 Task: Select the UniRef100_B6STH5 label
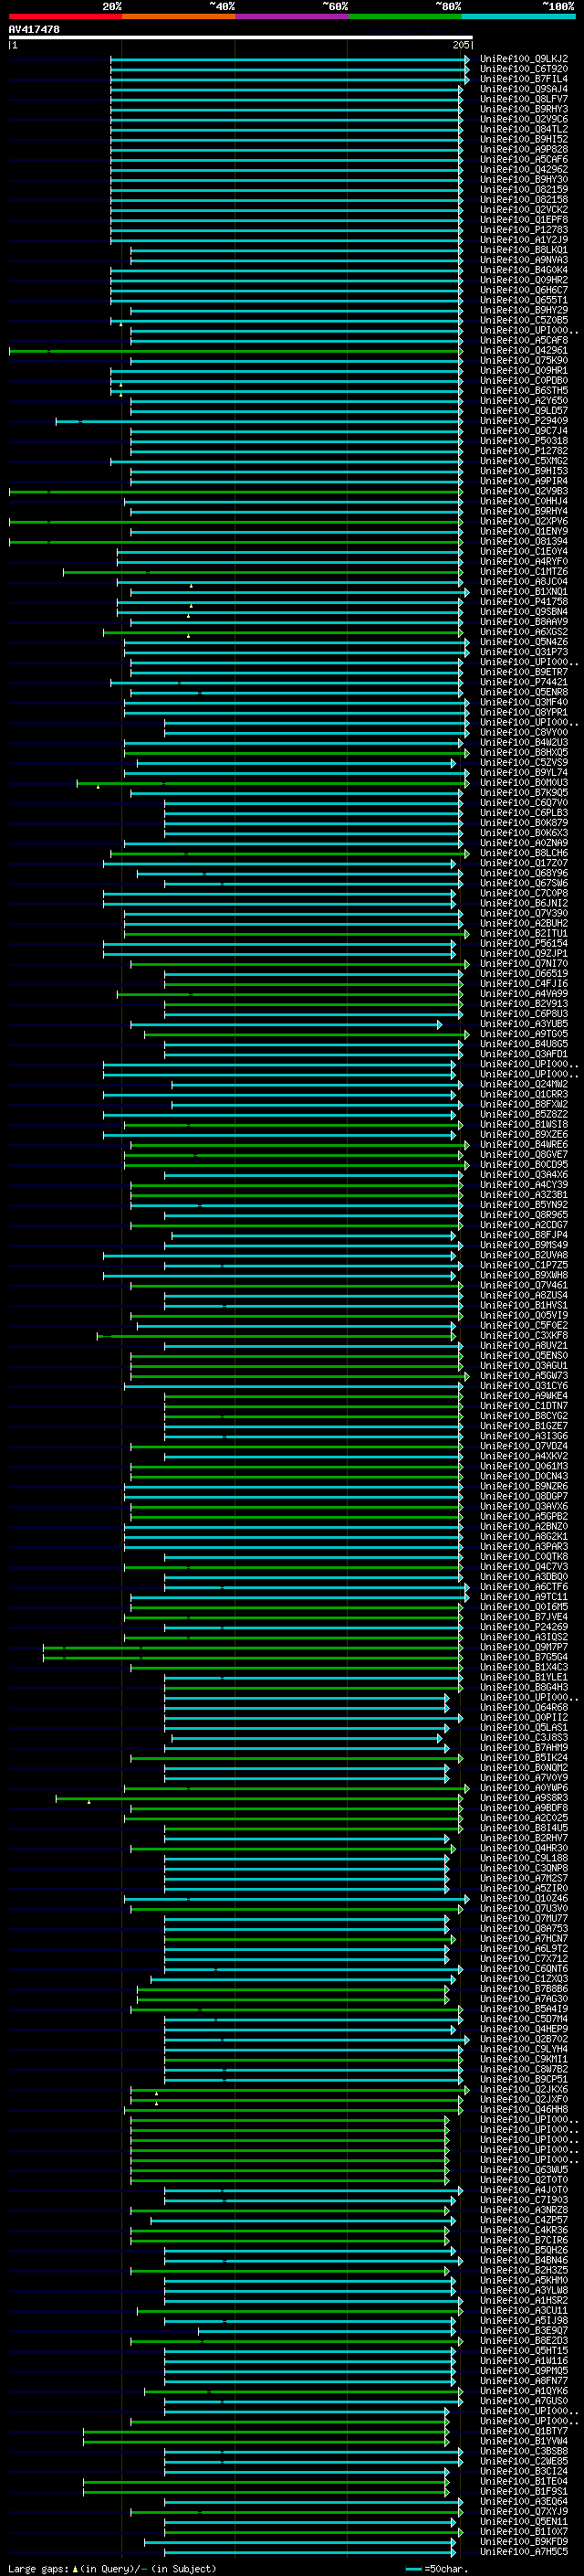tap(523, 390)
